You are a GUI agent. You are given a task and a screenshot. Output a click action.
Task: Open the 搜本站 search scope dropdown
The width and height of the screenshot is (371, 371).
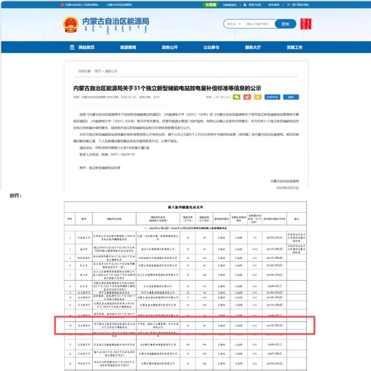pos(234,24)
